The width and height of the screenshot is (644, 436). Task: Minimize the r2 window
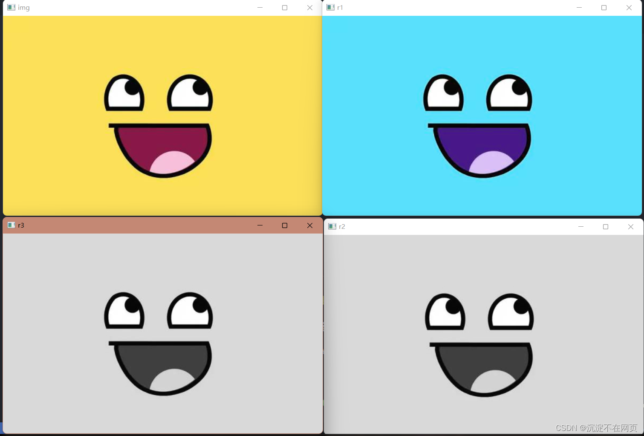[581, 227]
